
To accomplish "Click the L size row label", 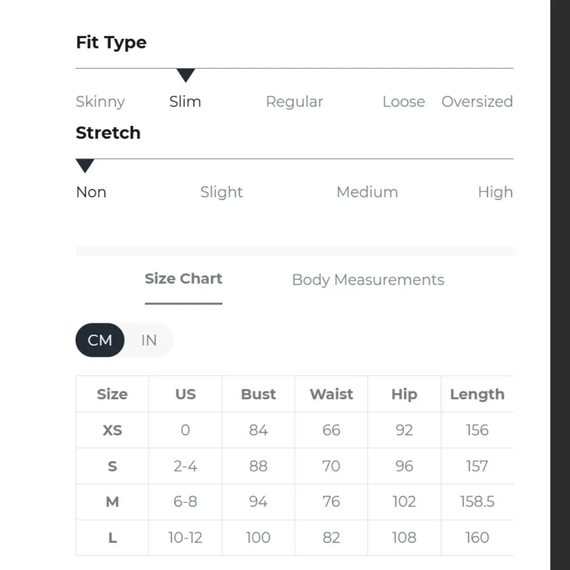I will click(112, 538).
